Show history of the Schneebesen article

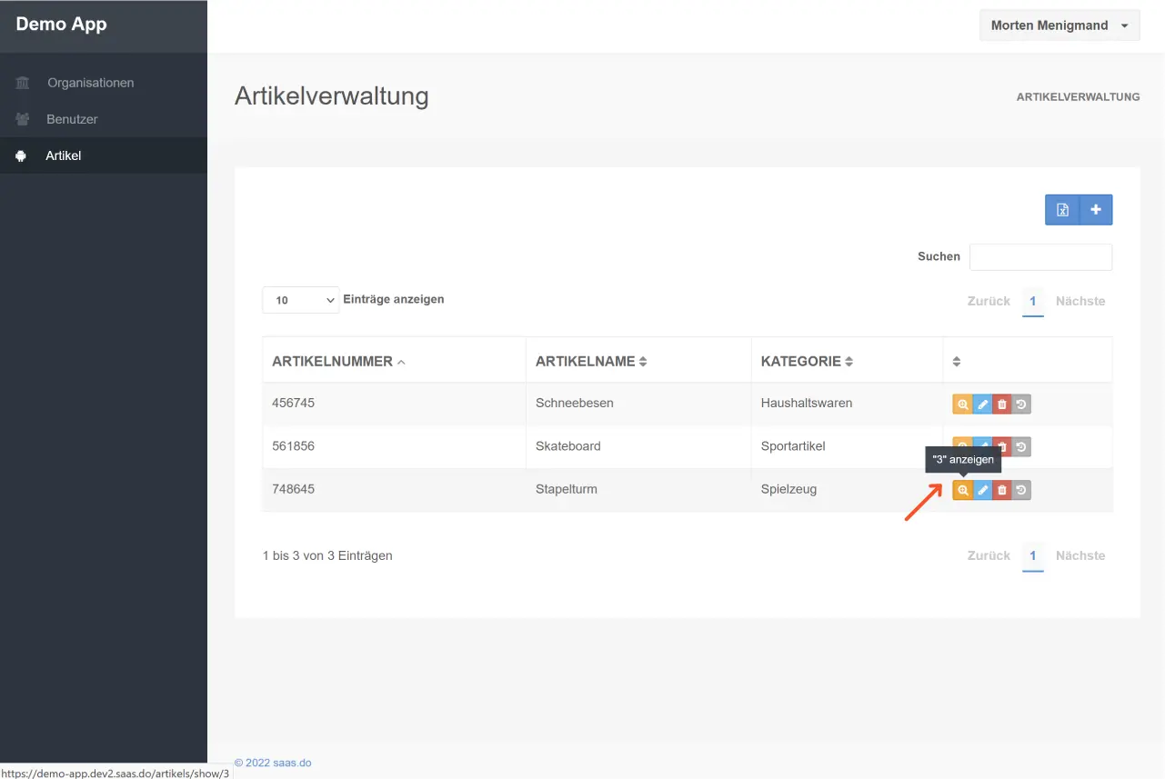tap(1022, 404)
